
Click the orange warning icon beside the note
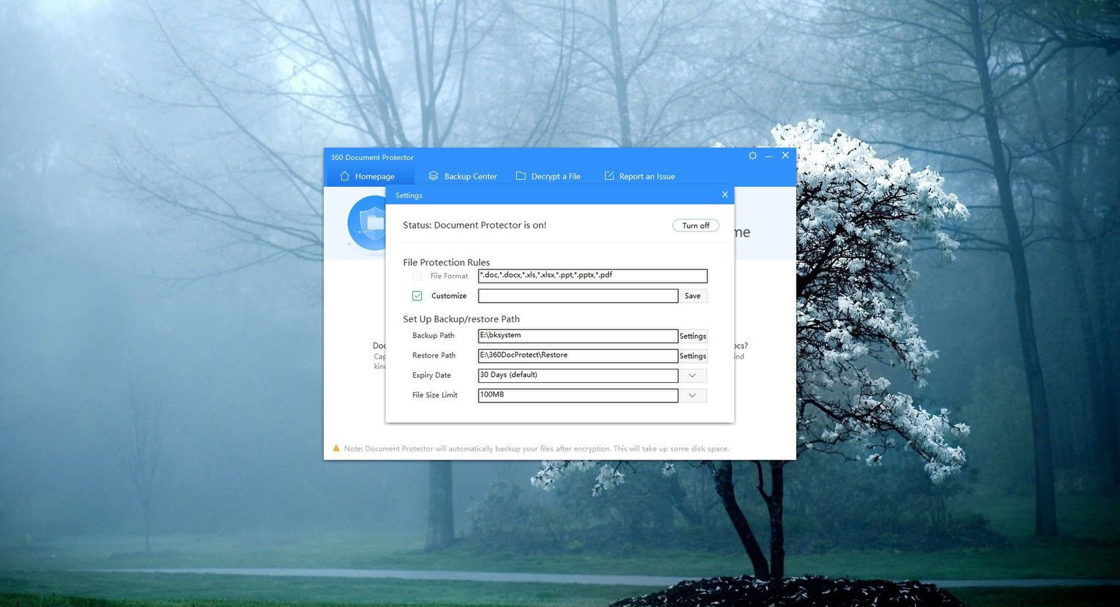(336, 448)
